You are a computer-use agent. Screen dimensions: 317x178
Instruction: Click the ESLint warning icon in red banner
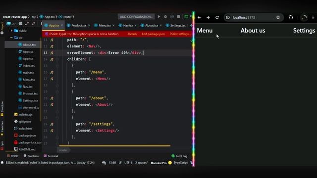pos(47,34)
